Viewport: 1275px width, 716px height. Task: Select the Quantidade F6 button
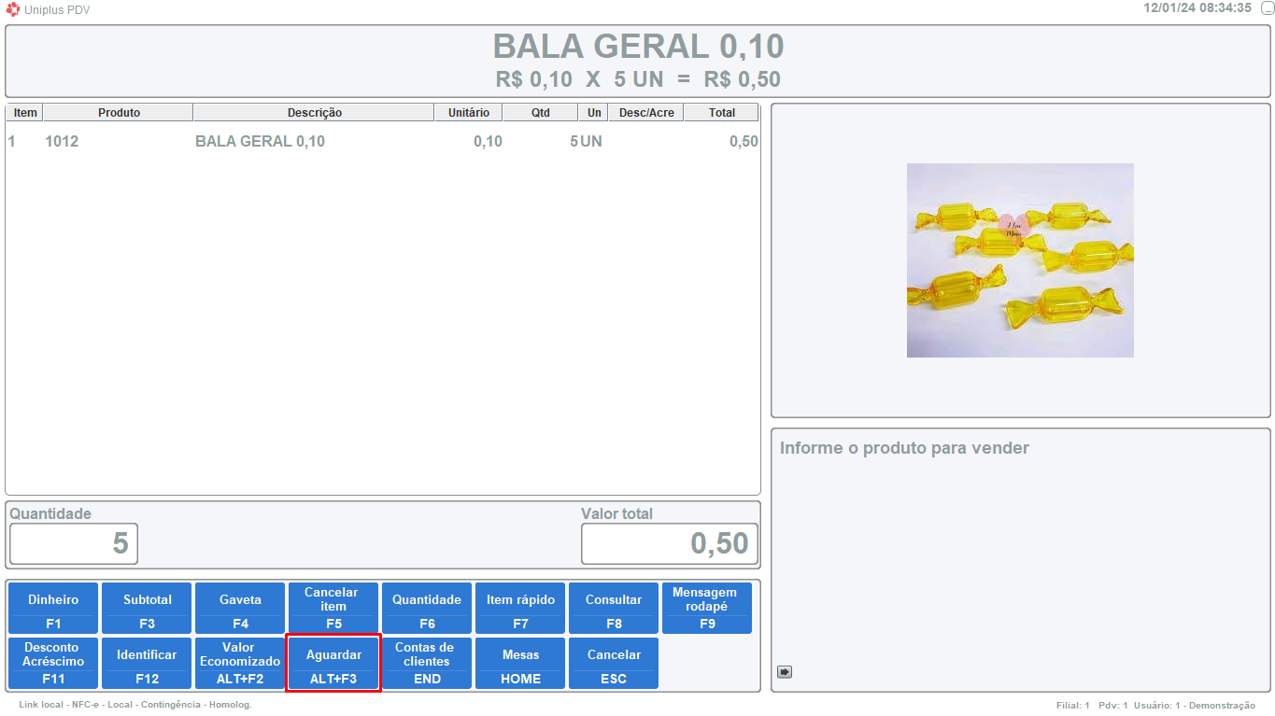(427, 609)
